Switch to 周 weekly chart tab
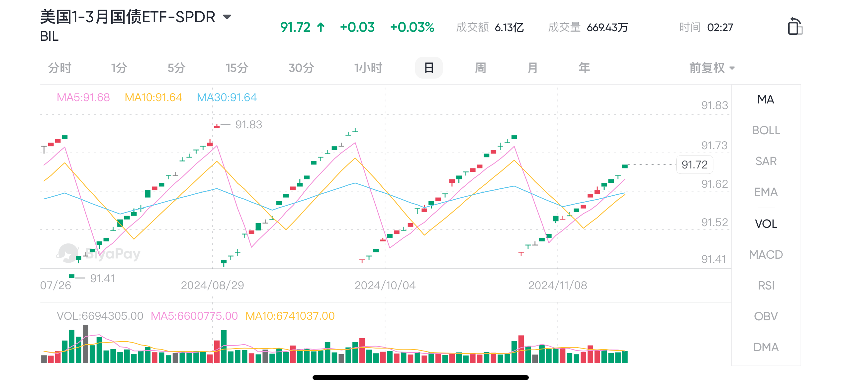This screenshot has height=388, width=841. [481, 68]
